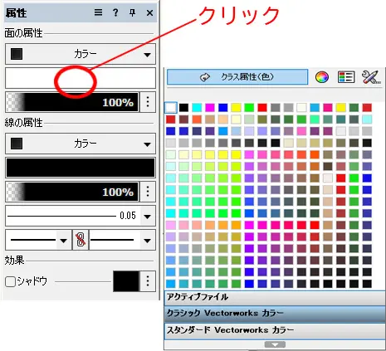Select the アクティブファイル palette section
Screen dimensions: 386x351
(275, 298)
